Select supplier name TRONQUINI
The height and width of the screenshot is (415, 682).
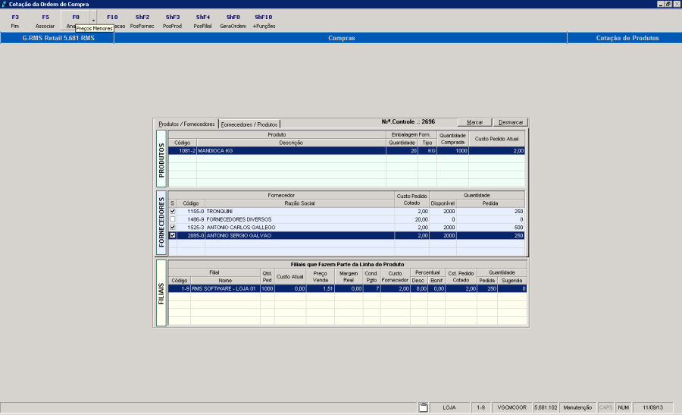(219, 211)
